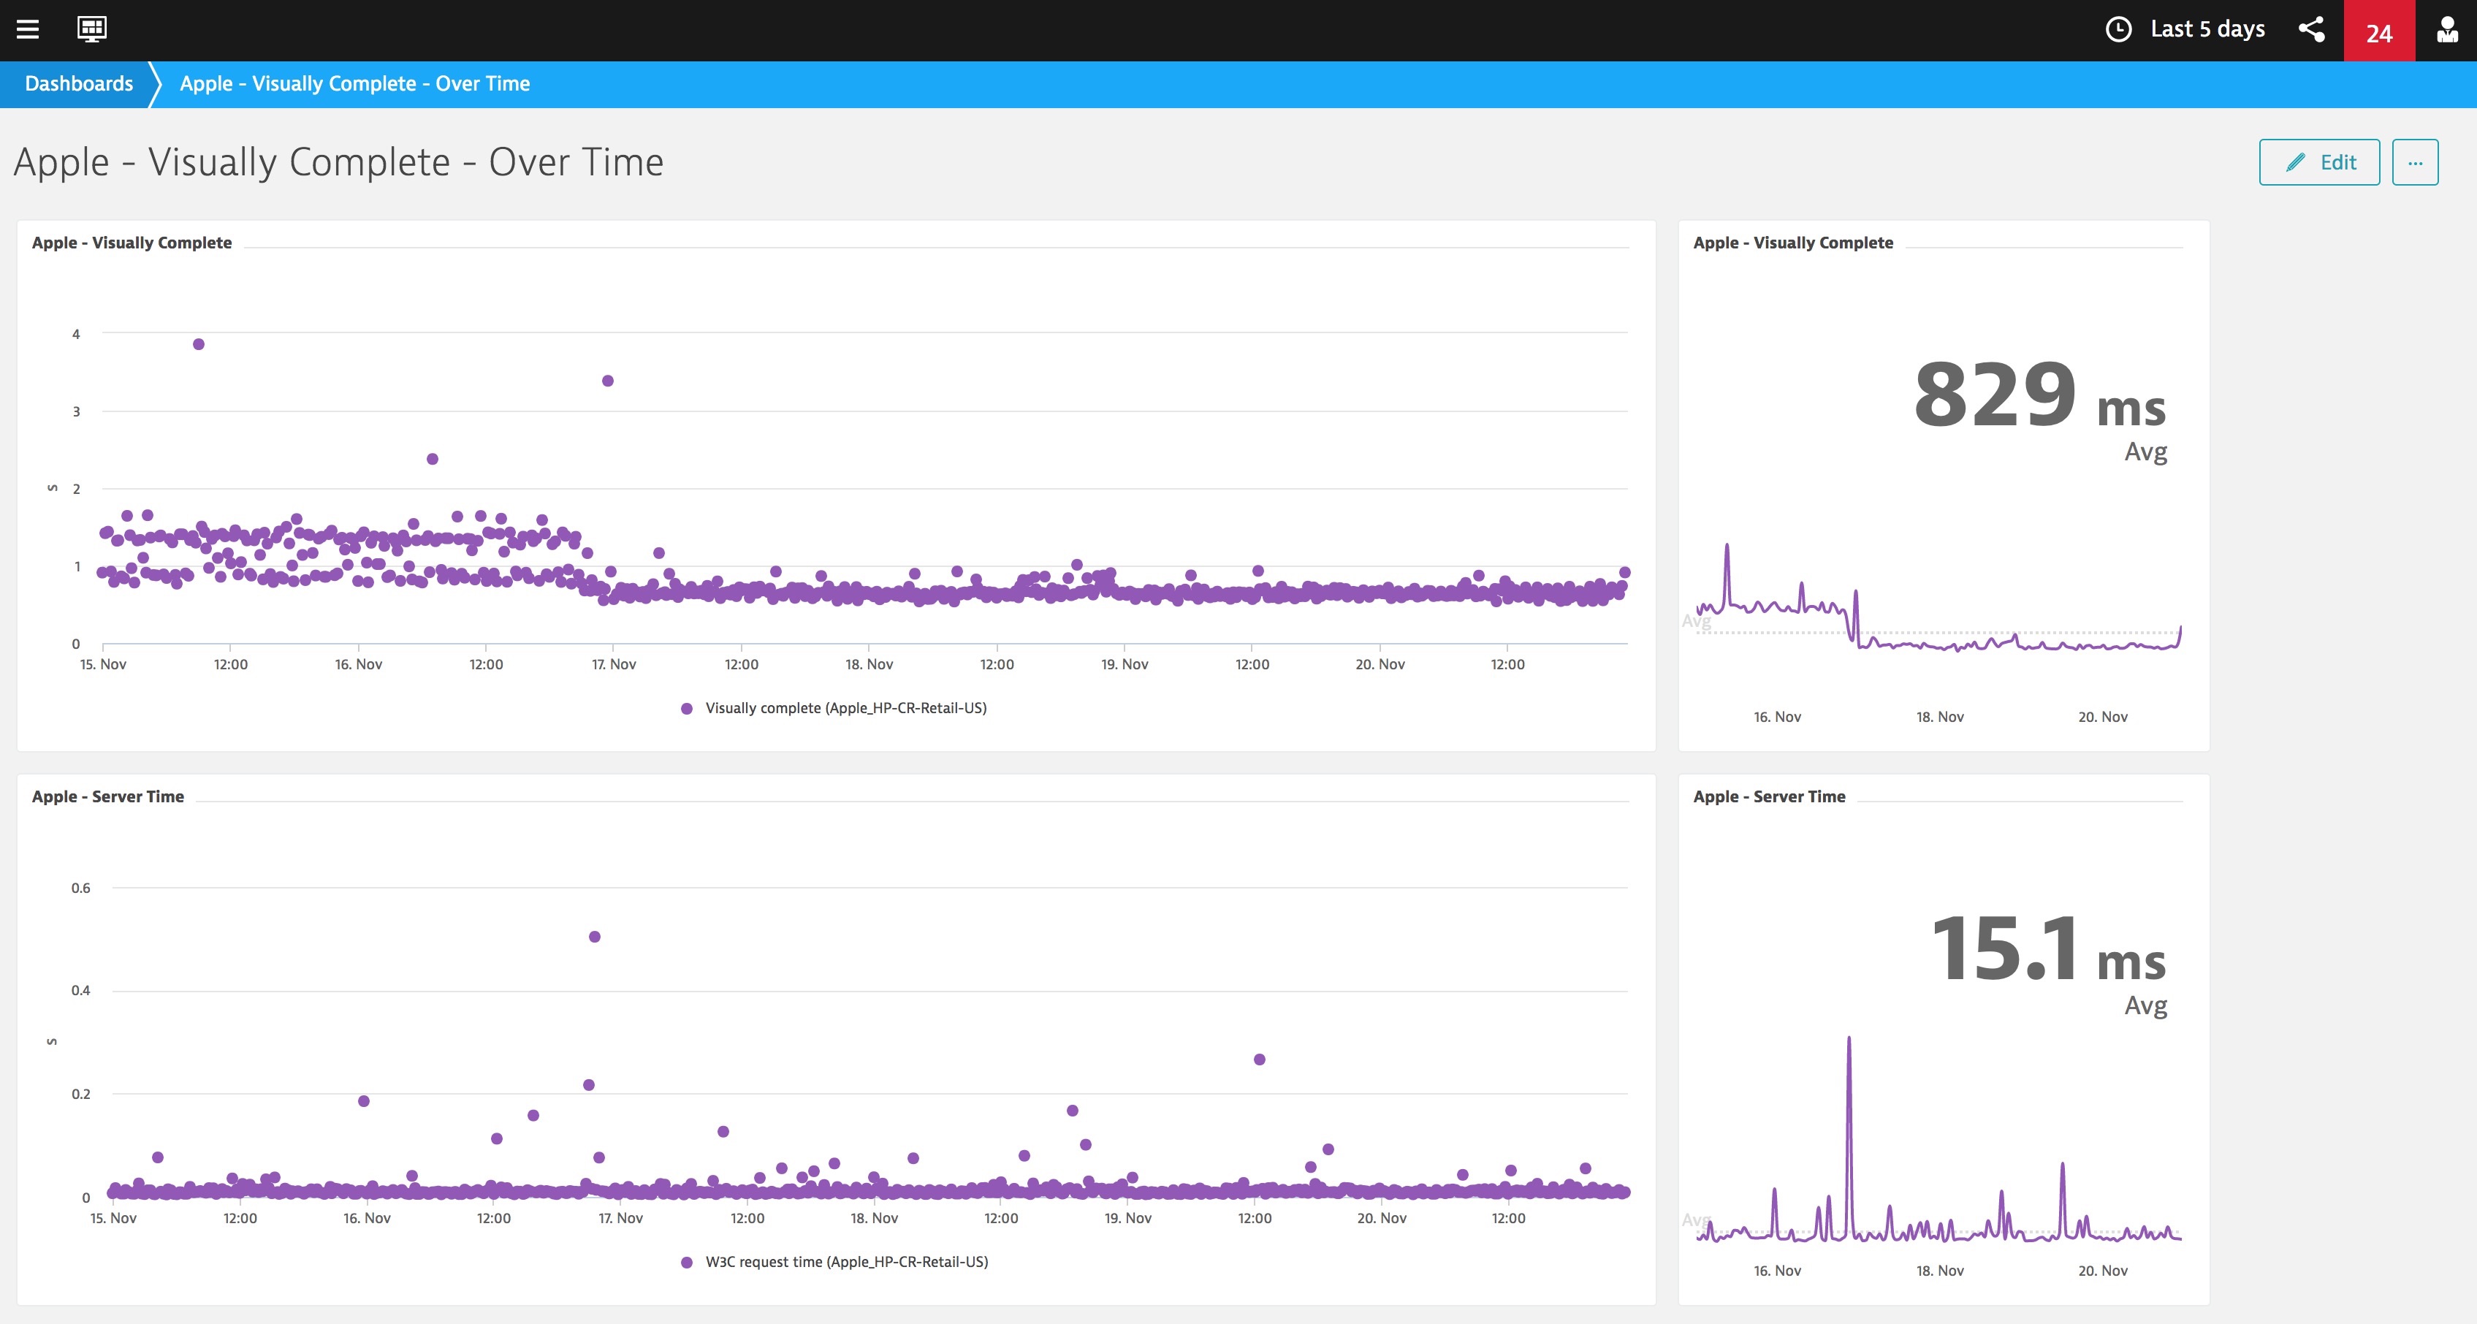Select the Apple - Server Time single value tile title
This screenshot has height=1324, width=2477.
coord(1769,796)
